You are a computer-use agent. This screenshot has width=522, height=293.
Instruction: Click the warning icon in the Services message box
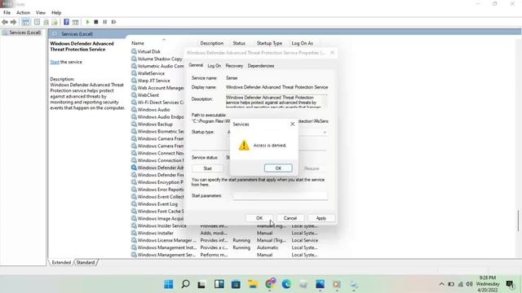coord(244,145)
